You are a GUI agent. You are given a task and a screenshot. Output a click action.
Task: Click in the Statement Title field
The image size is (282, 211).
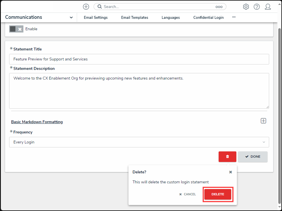point(139,59)
